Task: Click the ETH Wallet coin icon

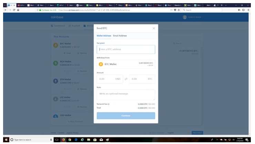Action: [x=55, y=81]
